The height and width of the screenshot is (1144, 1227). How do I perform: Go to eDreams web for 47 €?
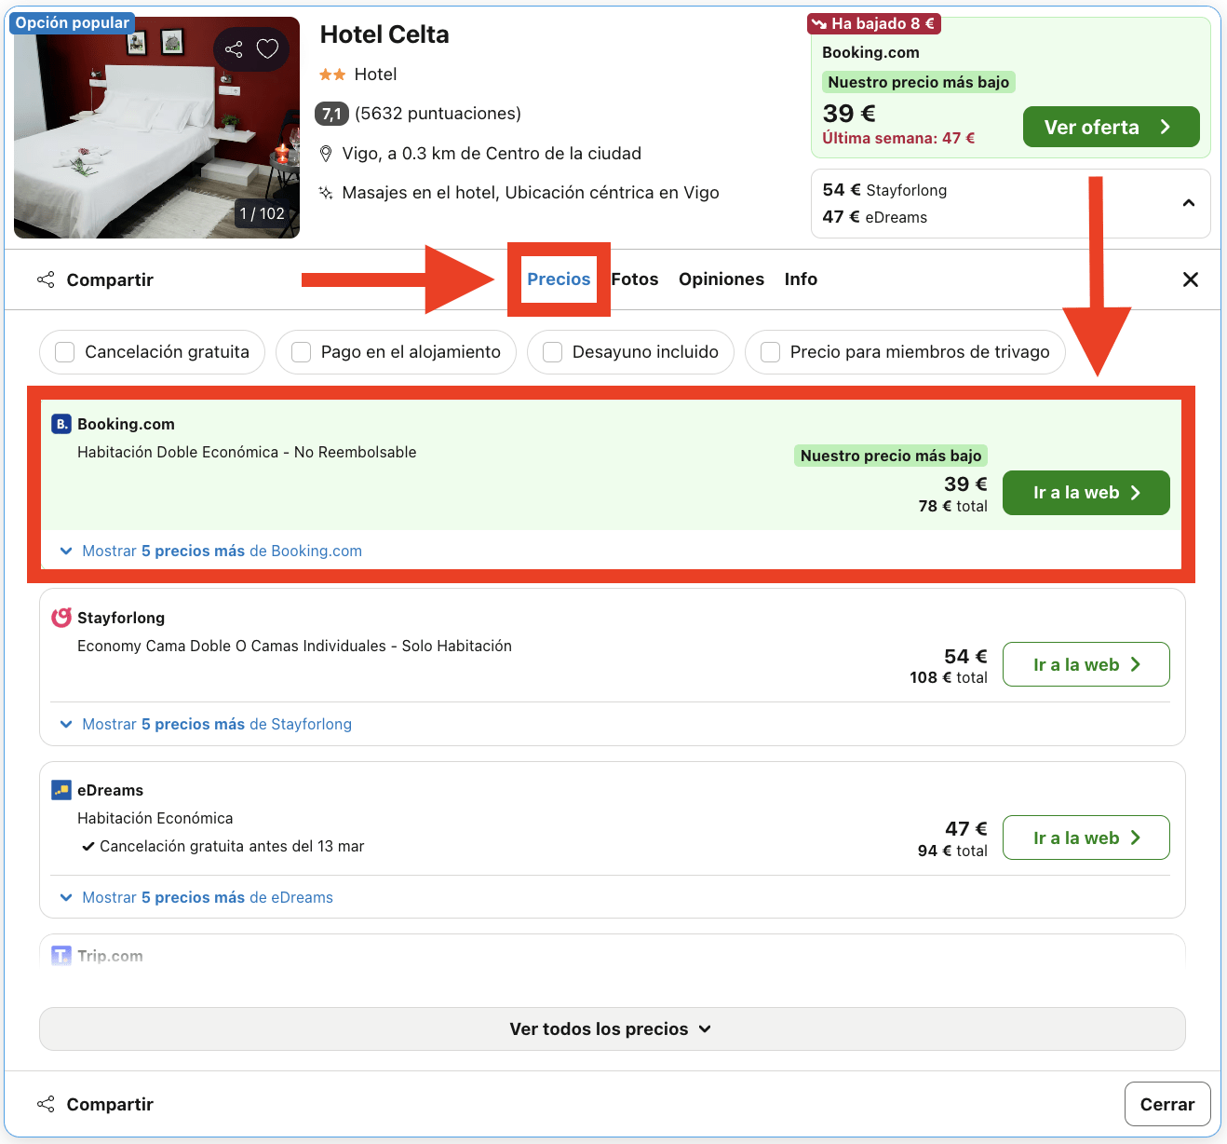(x=1085, y=838)
